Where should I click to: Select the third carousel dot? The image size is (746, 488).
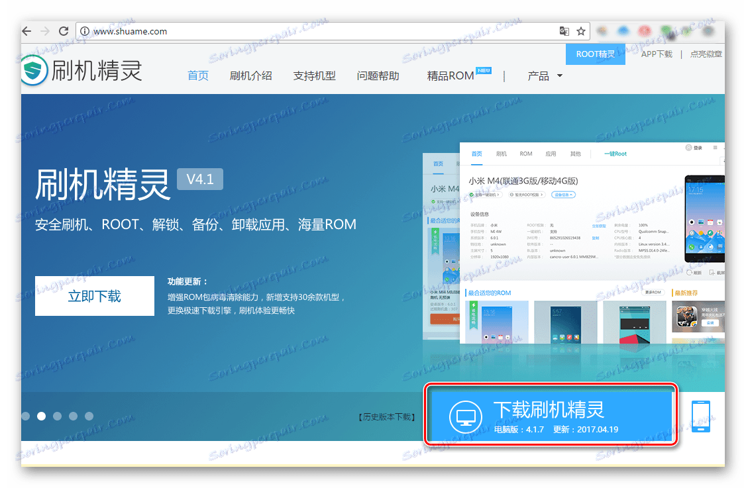tap(57, 416)
